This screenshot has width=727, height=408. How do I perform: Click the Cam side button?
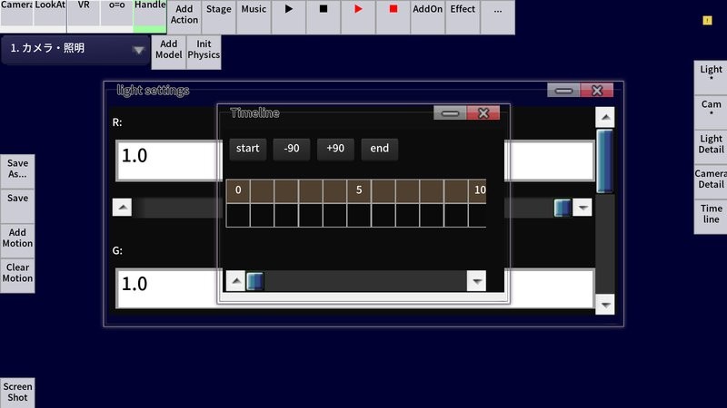coord(711,112)
